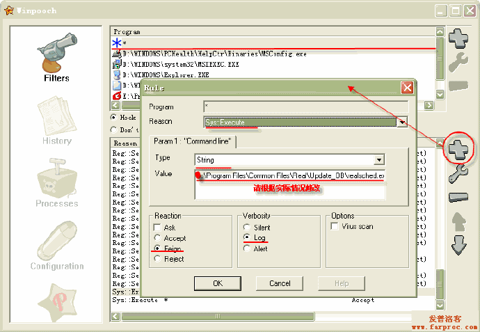Select the Silent verbosity option
Image resolution: width=480 pixels, height=332 pixels.
tap(247, 228)
